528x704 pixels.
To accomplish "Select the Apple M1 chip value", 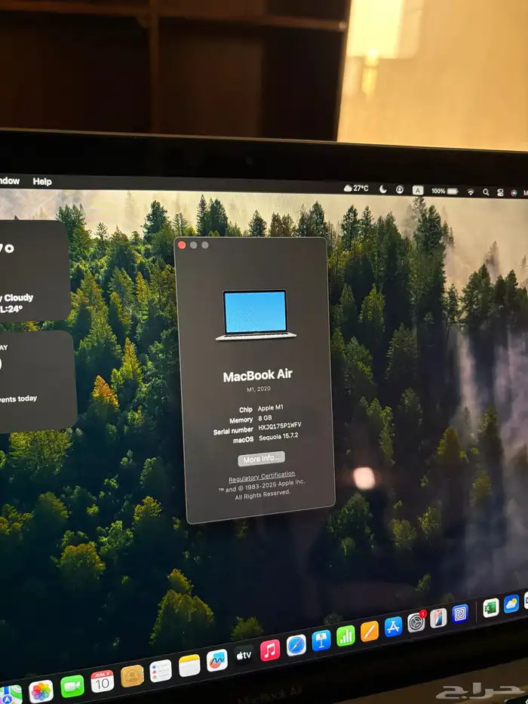I will click(270, 407).
